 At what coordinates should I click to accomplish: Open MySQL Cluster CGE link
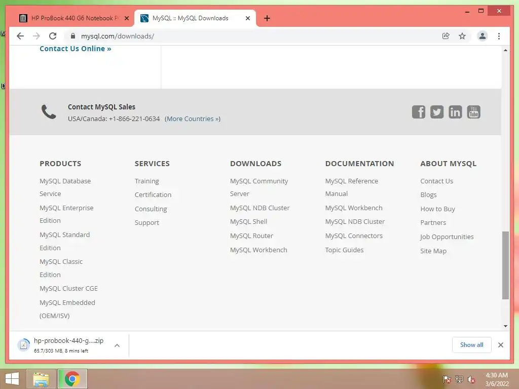(x=68, y=288)
